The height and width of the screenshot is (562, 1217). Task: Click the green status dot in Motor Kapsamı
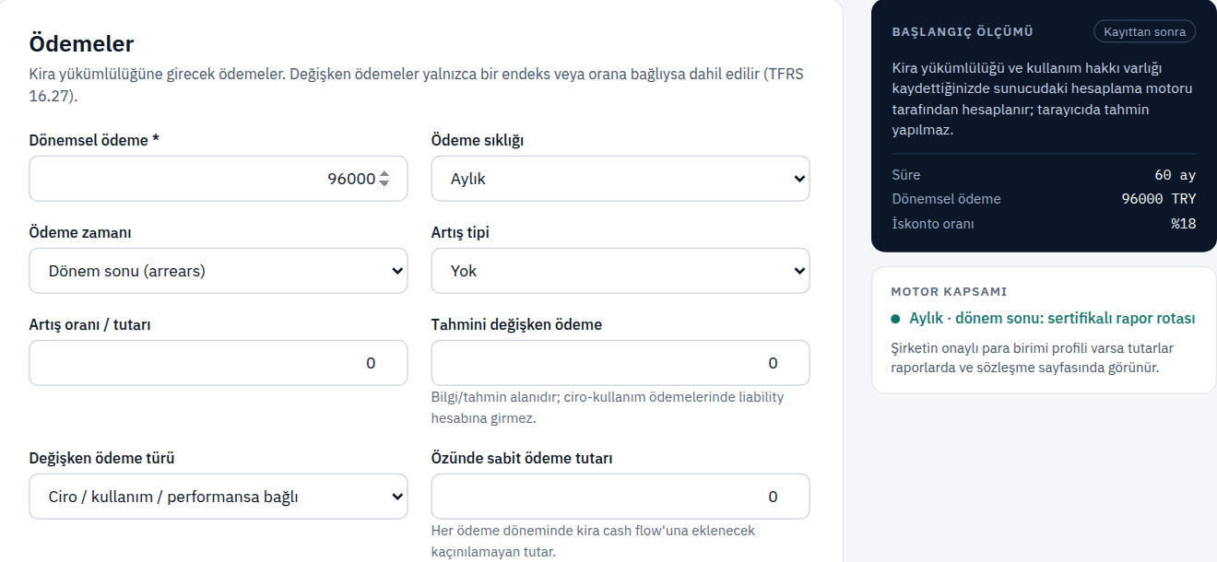pos(895,319)
